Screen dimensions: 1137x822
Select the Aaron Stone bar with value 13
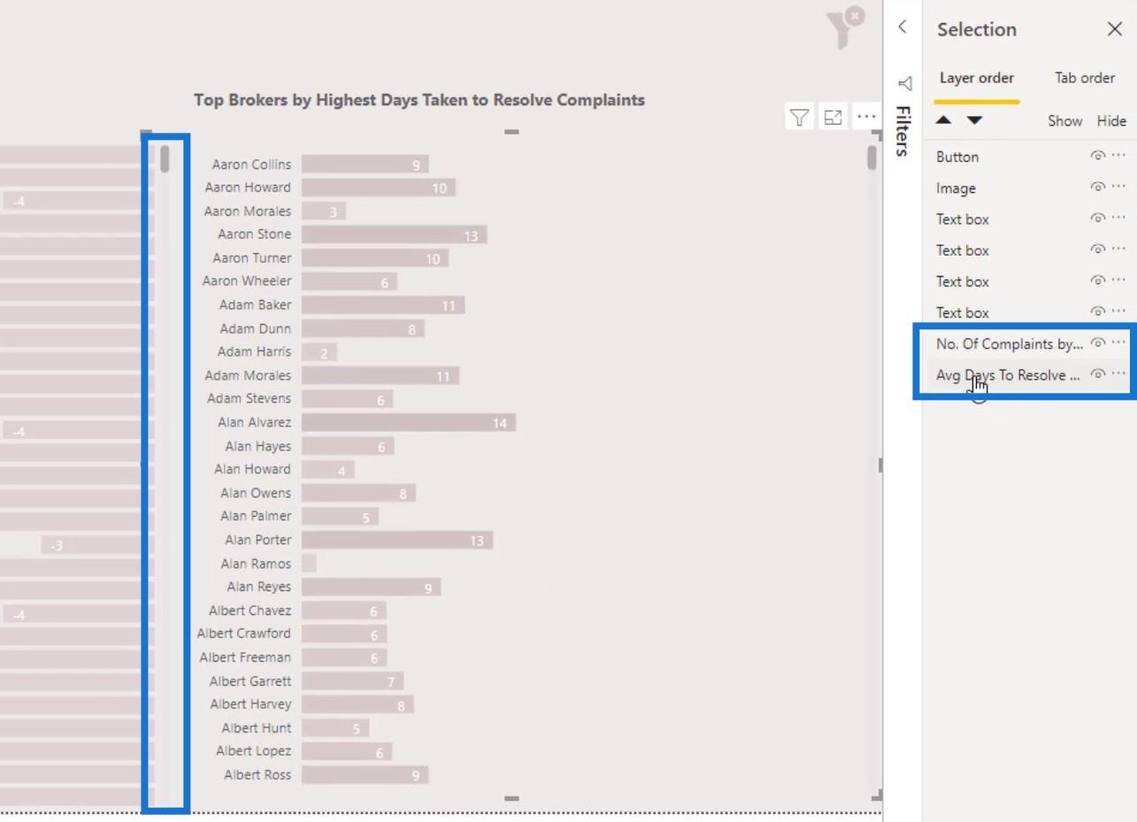(x=395, y=234)
